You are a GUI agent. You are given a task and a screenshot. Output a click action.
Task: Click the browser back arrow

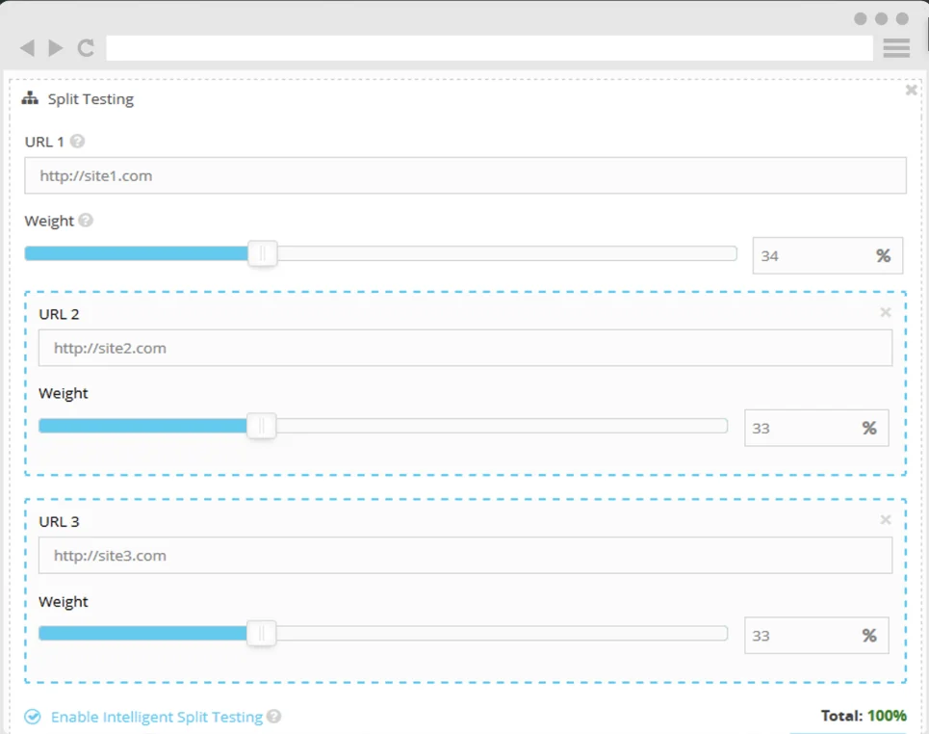pyautogui.click(x=27, y=48)
